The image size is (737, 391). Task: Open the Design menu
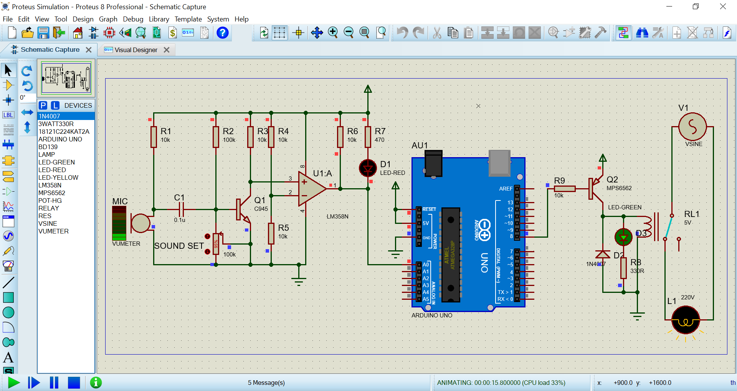pos(83,19)
